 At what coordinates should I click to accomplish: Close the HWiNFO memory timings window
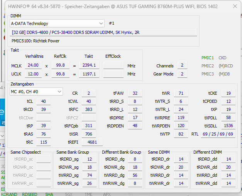[x=235, y=6]
